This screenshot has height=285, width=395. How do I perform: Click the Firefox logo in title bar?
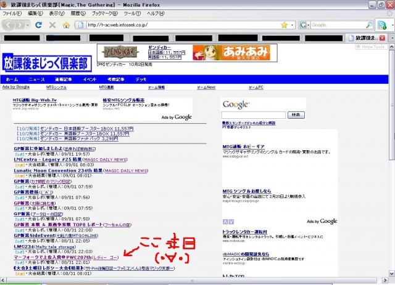[x=4, y=4]
